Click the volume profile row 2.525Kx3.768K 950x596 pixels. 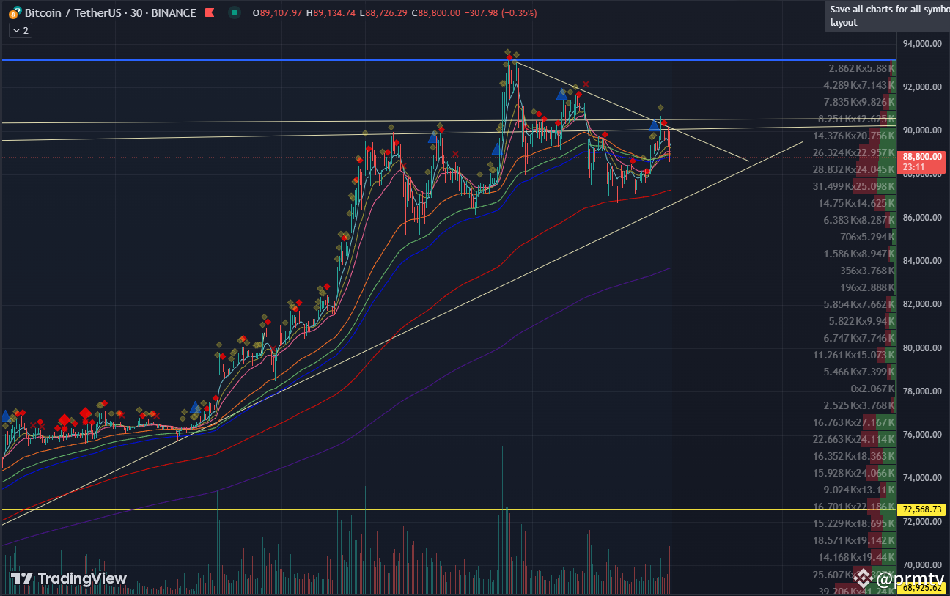pyautogui.click(x=859, y=405)
